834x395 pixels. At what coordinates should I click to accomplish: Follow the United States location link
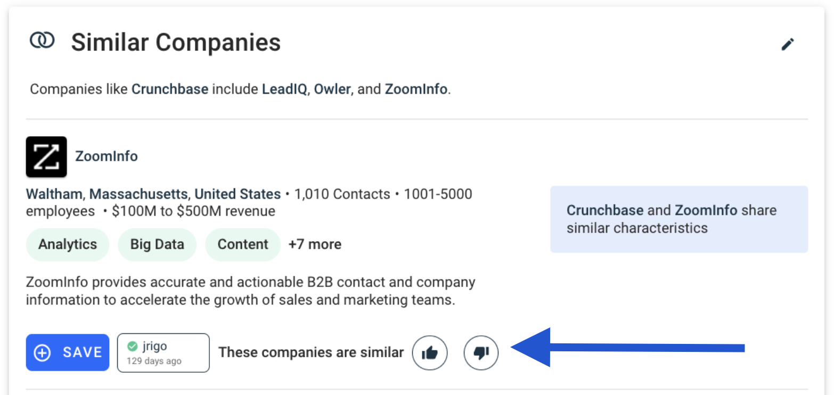point(238,194)
